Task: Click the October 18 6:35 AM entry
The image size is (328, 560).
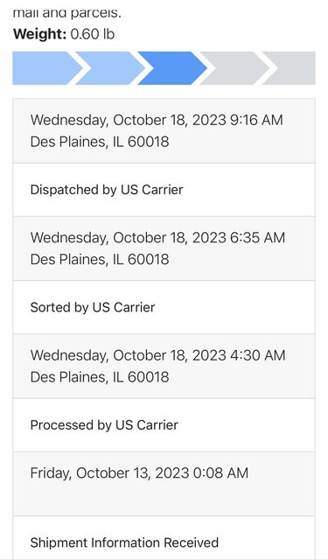Action: pyautogui.click(x=164, y=248)
